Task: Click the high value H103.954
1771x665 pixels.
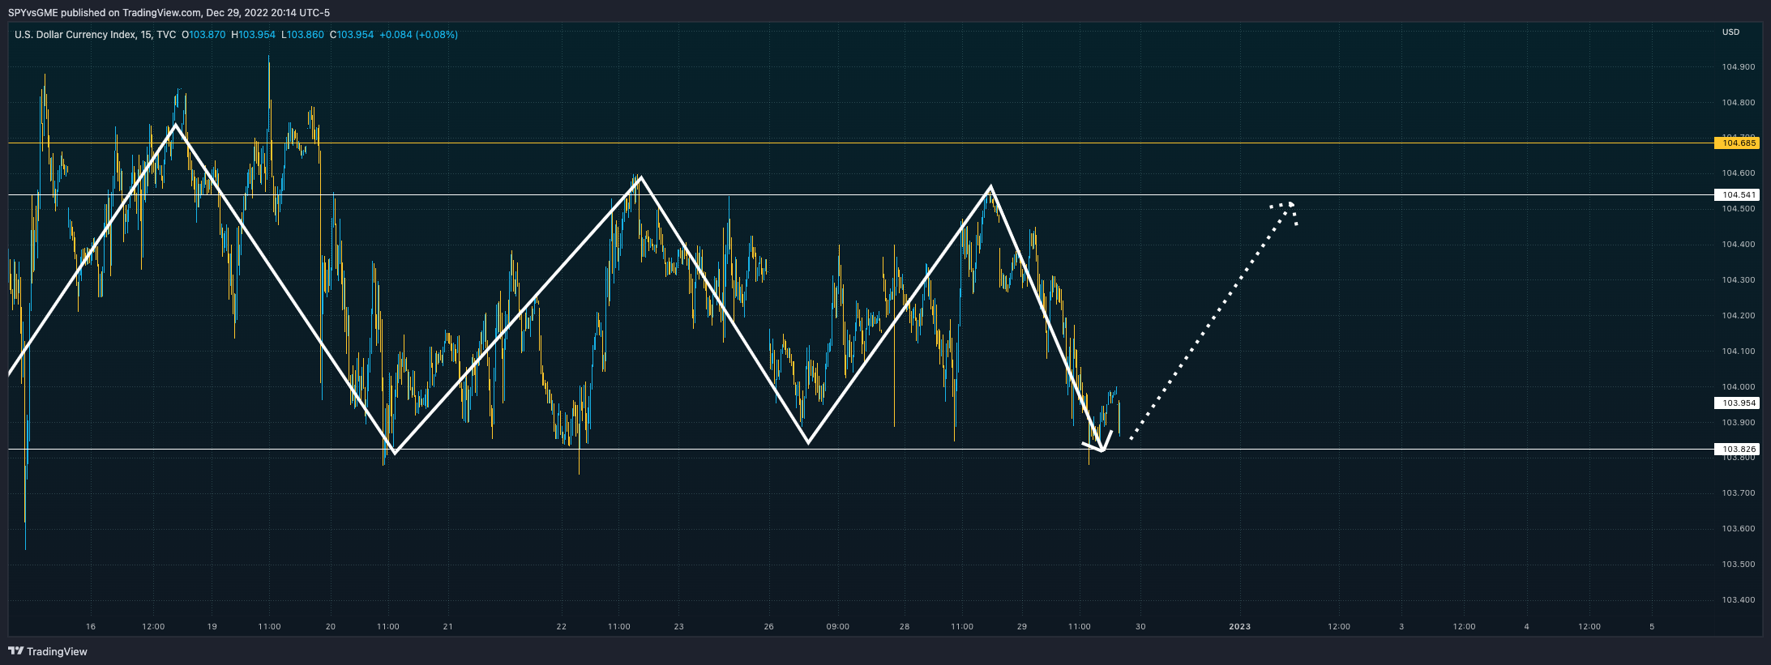Action: click(x=254, y=35)
